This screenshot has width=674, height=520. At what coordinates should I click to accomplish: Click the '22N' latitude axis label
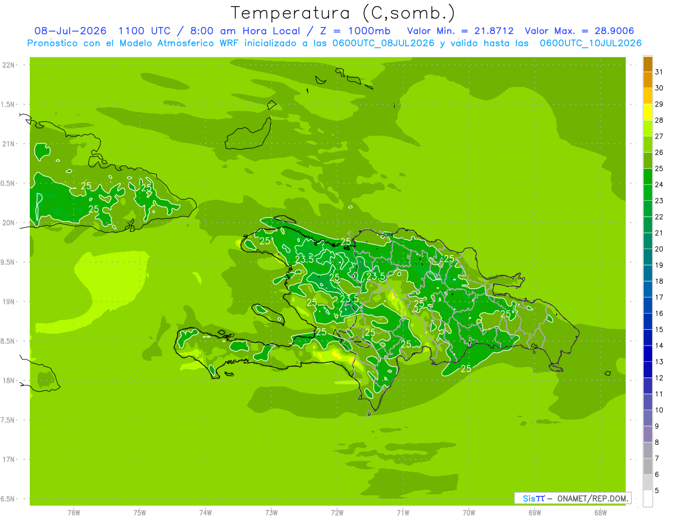pyautogui.click(x=9, y=65)
